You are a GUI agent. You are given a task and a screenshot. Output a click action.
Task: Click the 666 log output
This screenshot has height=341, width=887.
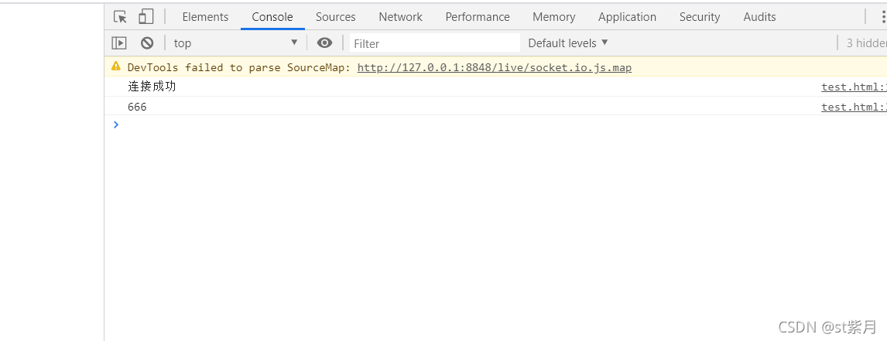[137, 107]
